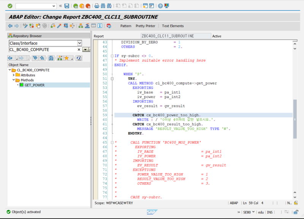
Task: Navigate back with the blue left arrow
Action: [10, 26]
